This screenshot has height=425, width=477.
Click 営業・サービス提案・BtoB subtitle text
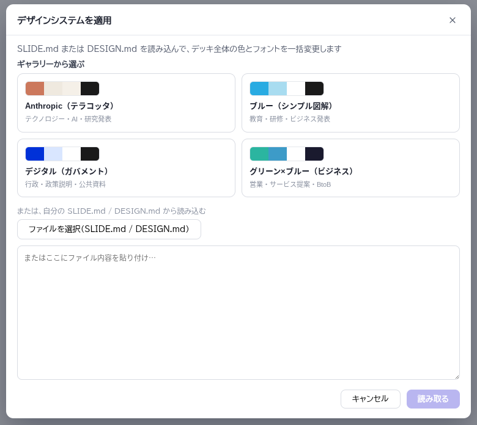[290, 184]
